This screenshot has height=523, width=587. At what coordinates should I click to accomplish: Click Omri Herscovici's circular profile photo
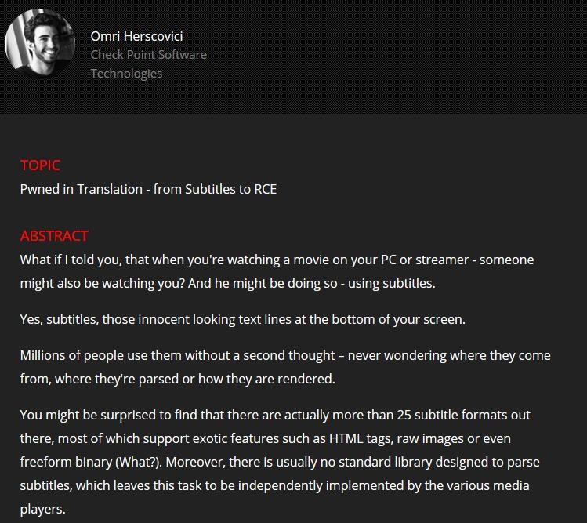coord(40,43)
